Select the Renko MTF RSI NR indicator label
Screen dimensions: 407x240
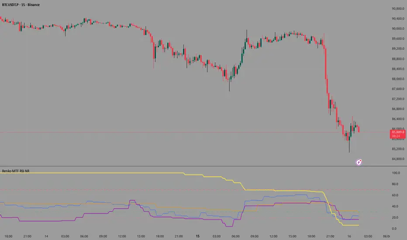click(x=16, y=171)
